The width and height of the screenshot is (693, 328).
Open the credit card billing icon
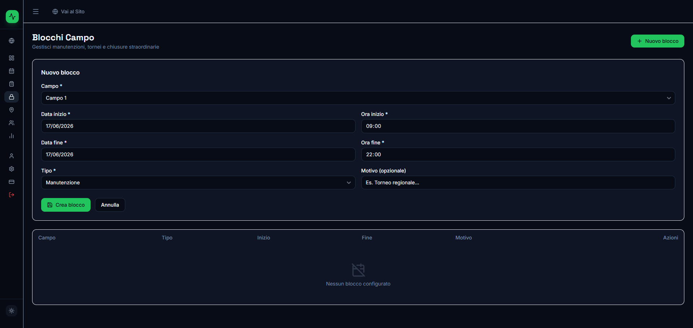pyautogui.click(x=12, y=182)
